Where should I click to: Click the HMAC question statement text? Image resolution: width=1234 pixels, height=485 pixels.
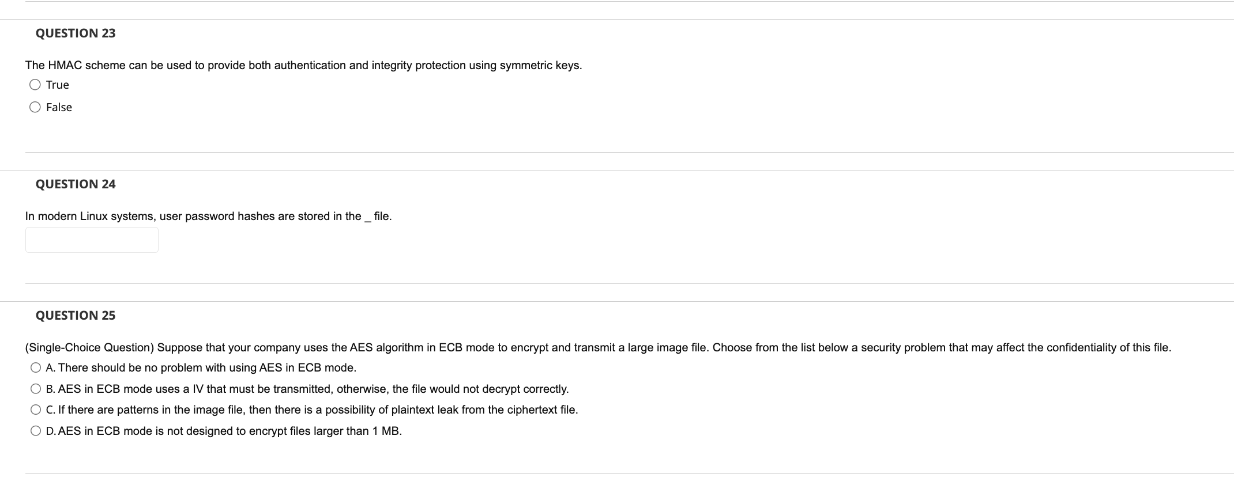tap(303, 65)
